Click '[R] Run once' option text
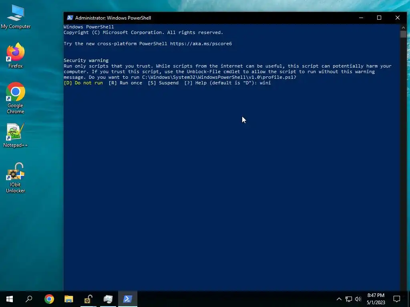The width and height of the screenshot is (410, 307). [x=125, y=83]
